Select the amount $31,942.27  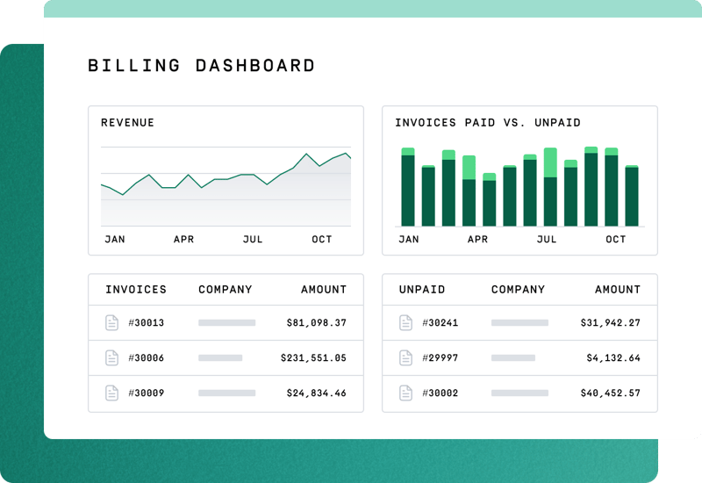pos(610,322)
